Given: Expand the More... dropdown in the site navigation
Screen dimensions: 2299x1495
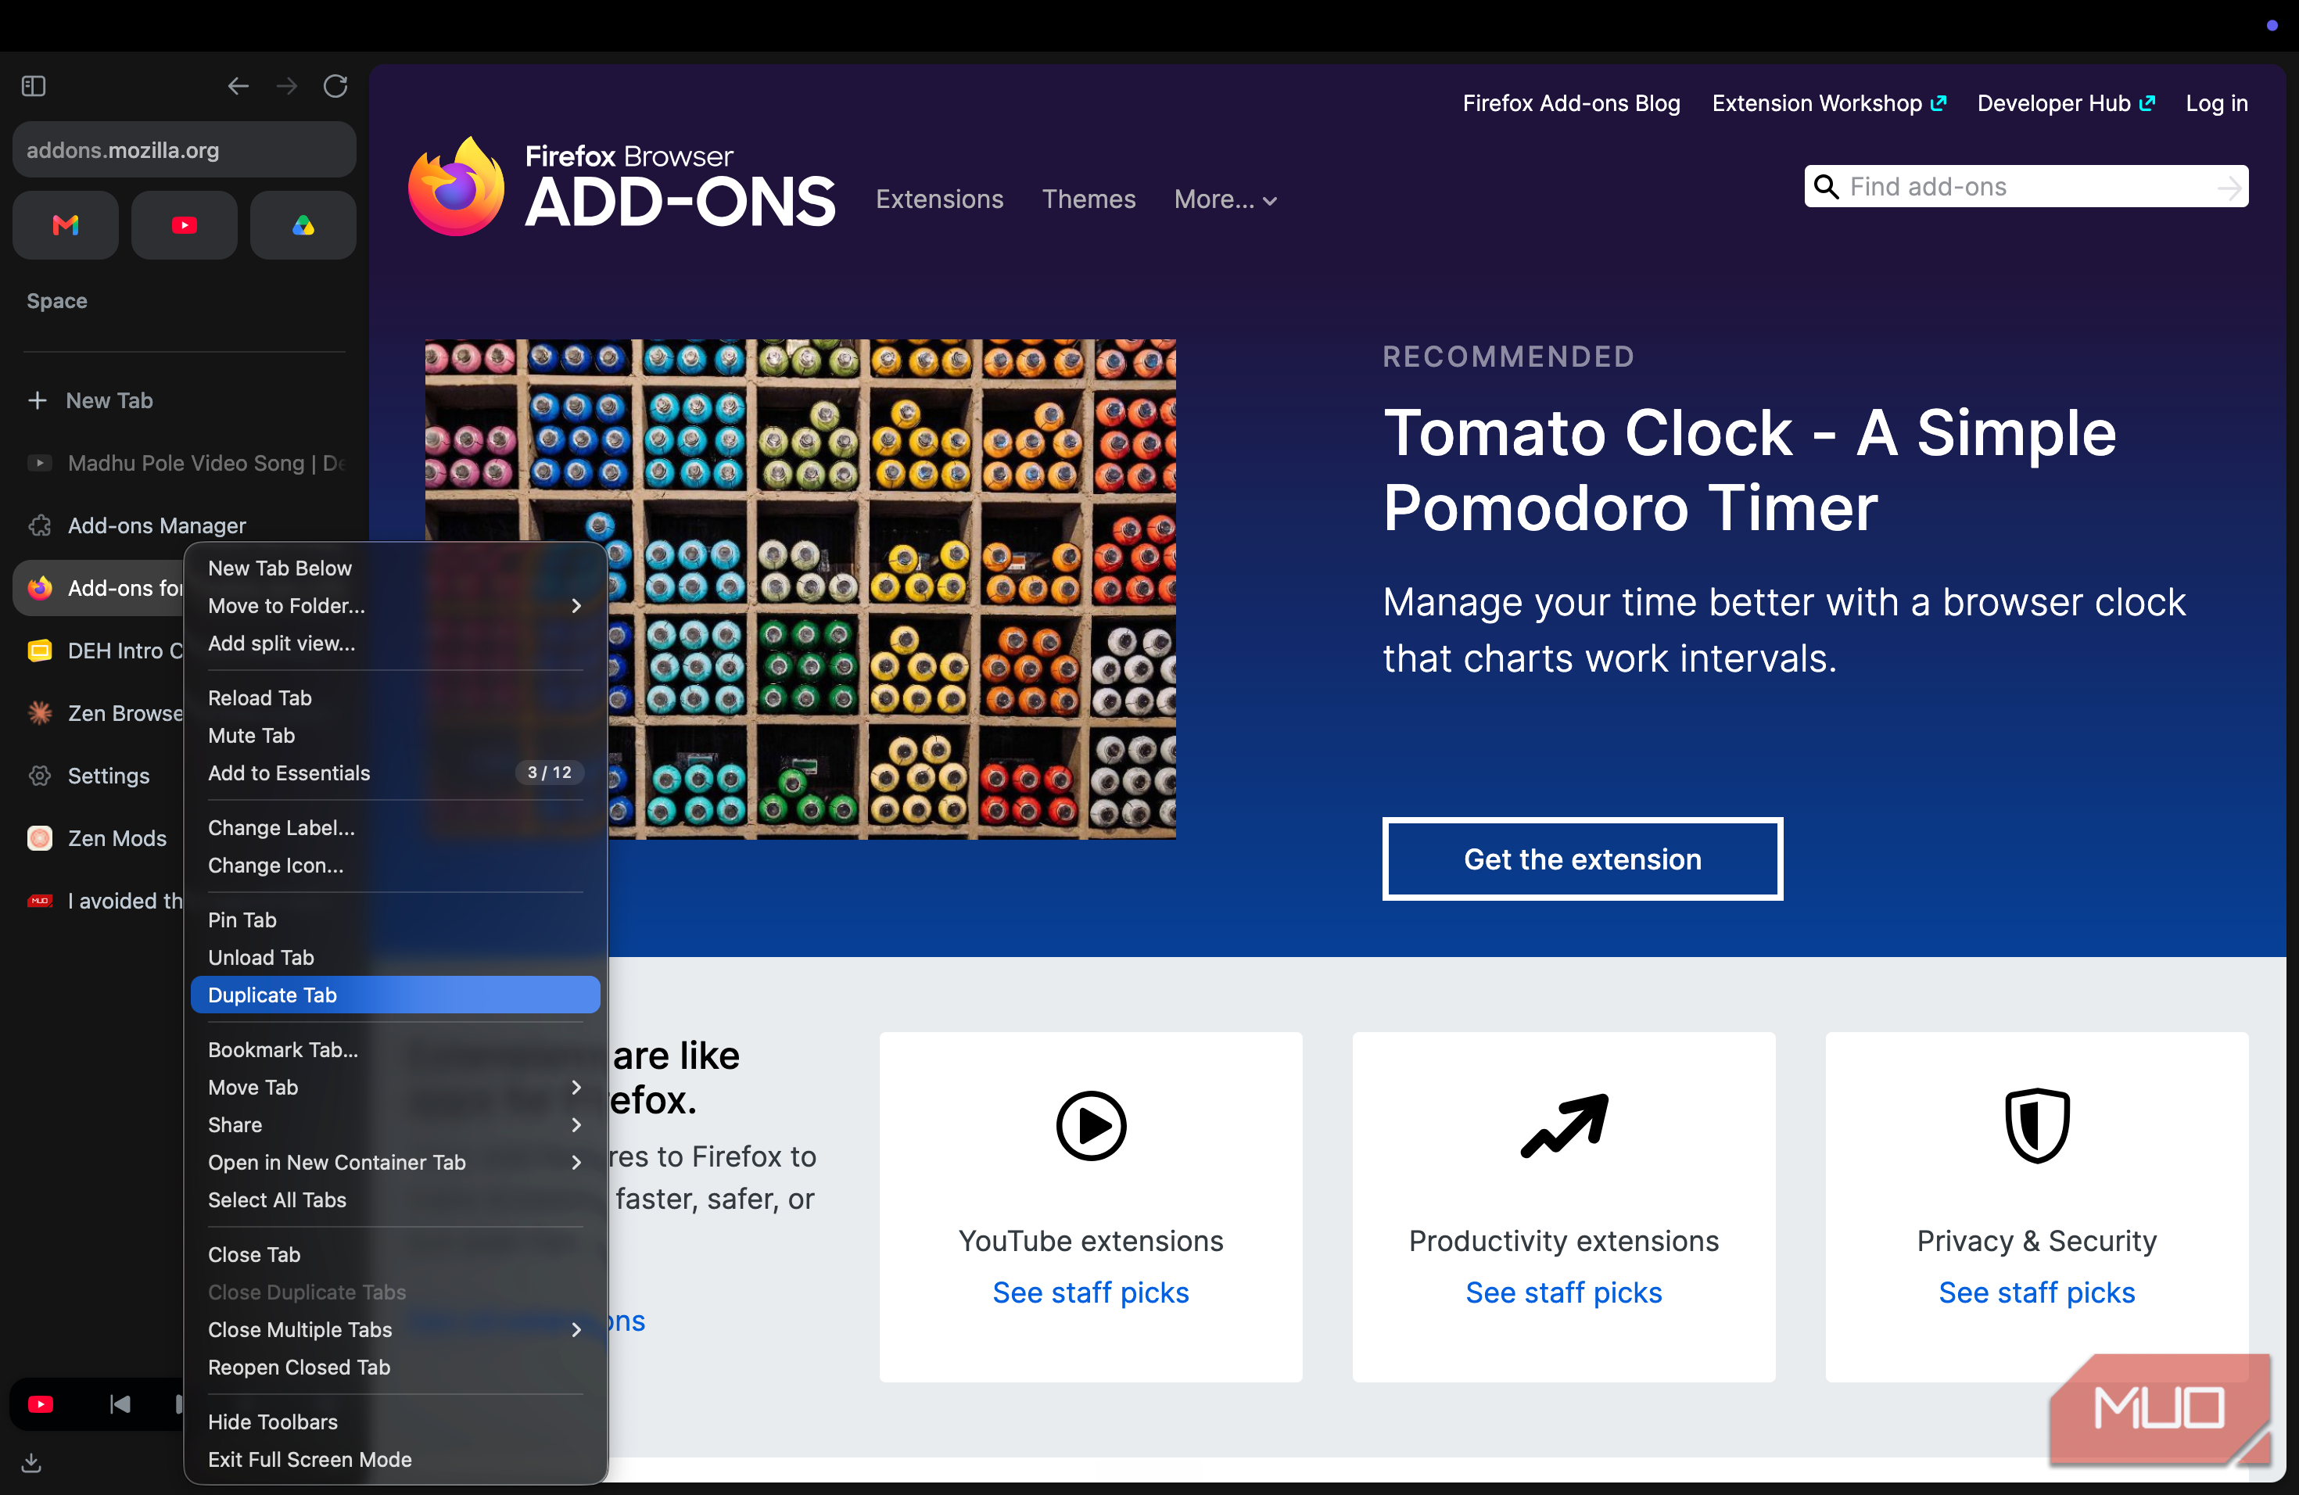Looking at the screenshot, I should (x=1226, y=200).
